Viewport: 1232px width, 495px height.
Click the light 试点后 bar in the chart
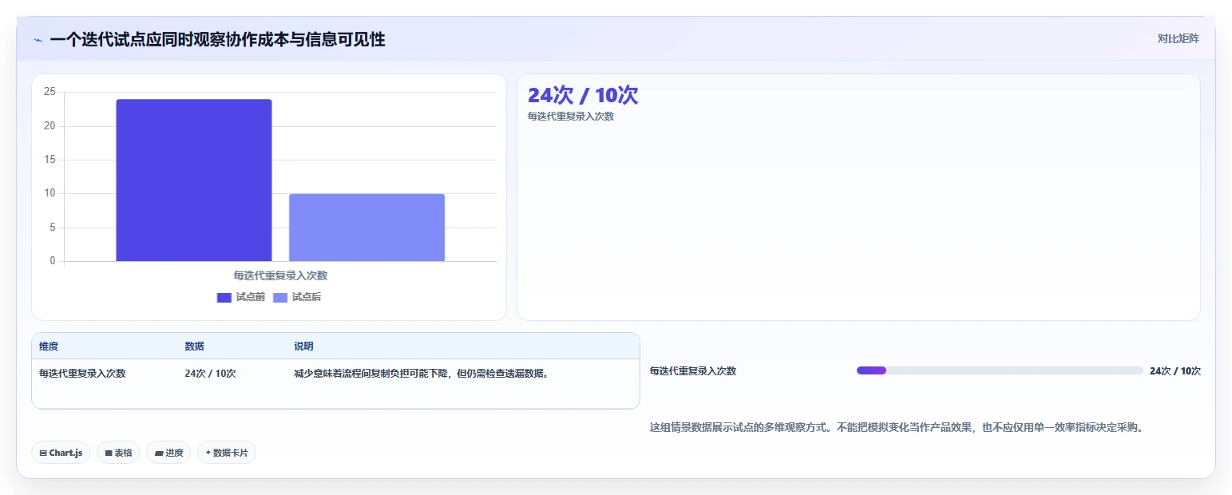[x=366, y=228]
